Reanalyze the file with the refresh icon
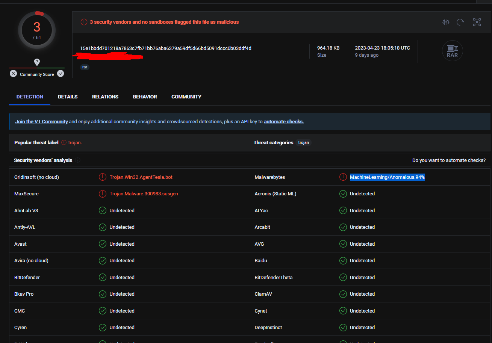The width and height of the screenshot is (492, 343). pos(460,22)
